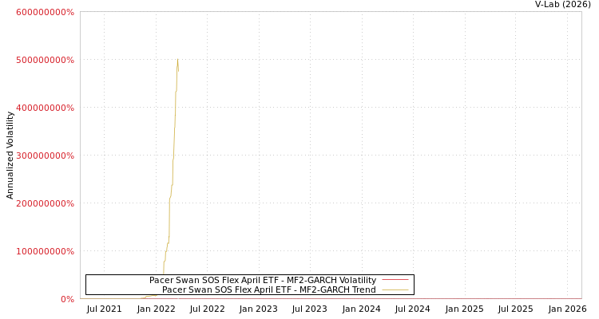
Task: Click the Jul 2023 x-axis label
Action: coord(309,309)
